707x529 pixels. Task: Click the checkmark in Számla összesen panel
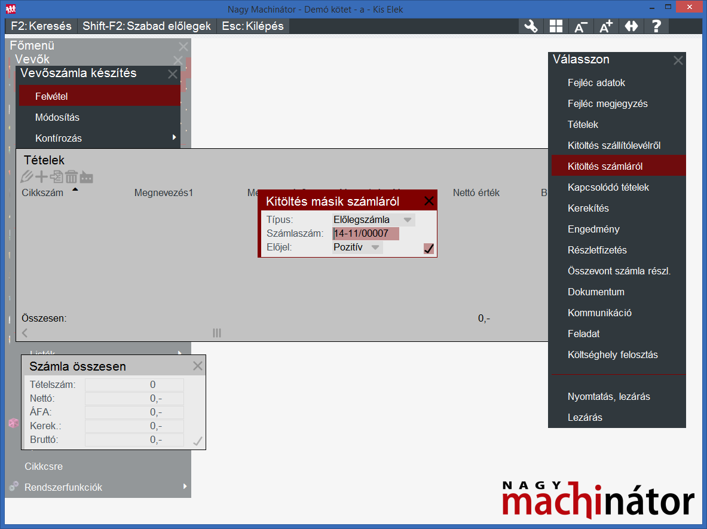tap(197, 441)
